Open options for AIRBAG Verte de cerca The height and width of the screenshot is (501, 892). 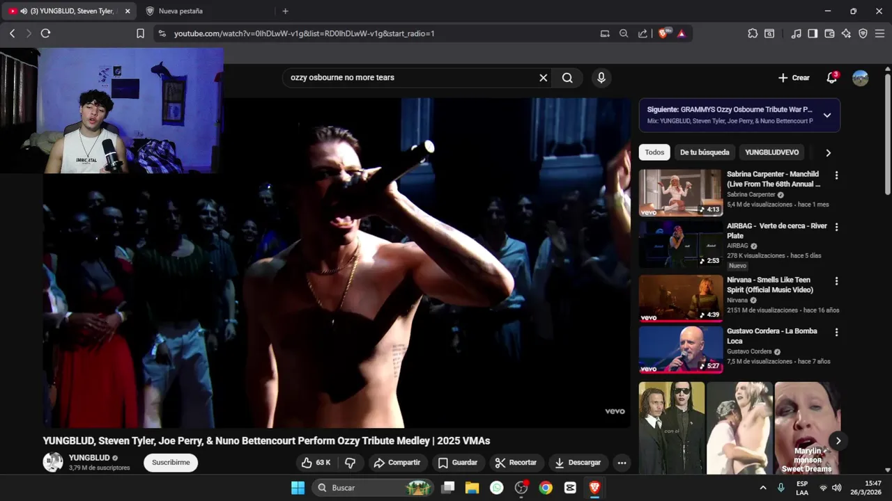(836, 227)
